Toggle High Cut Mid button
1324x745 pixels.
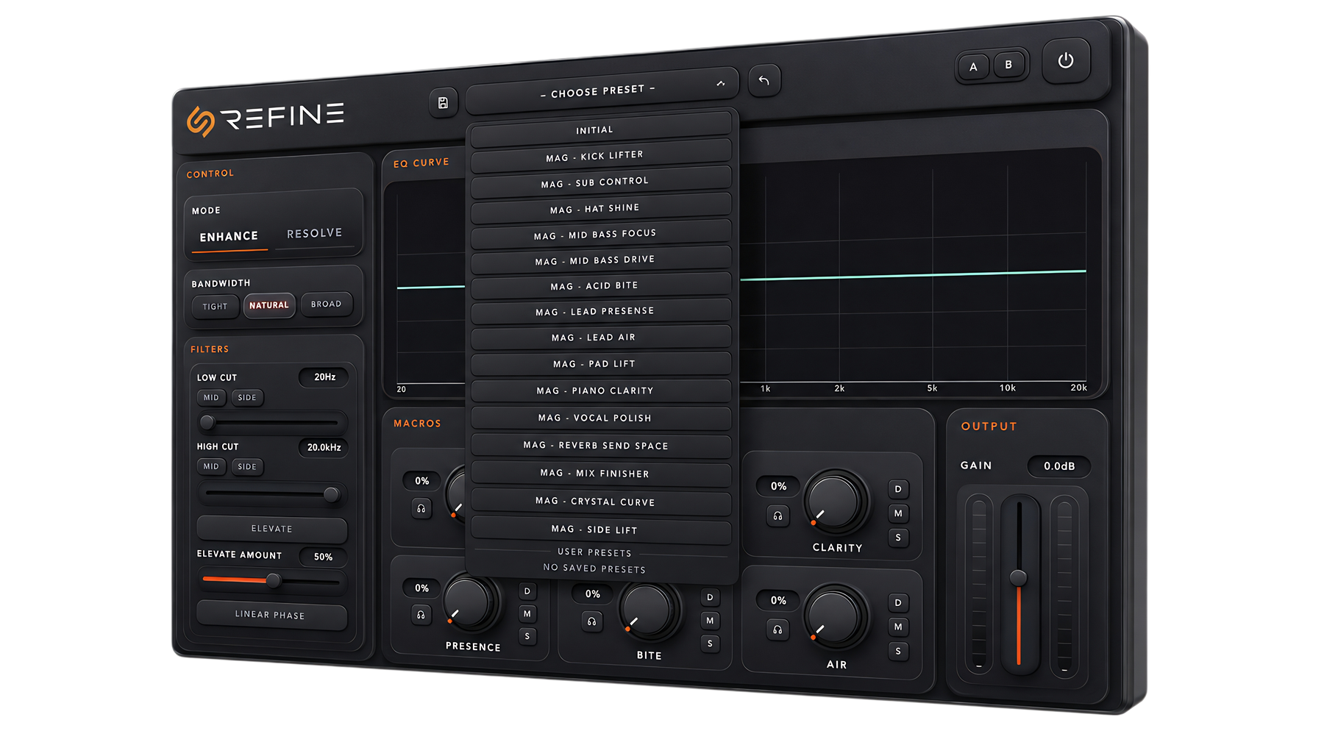[x=211, y=466]
